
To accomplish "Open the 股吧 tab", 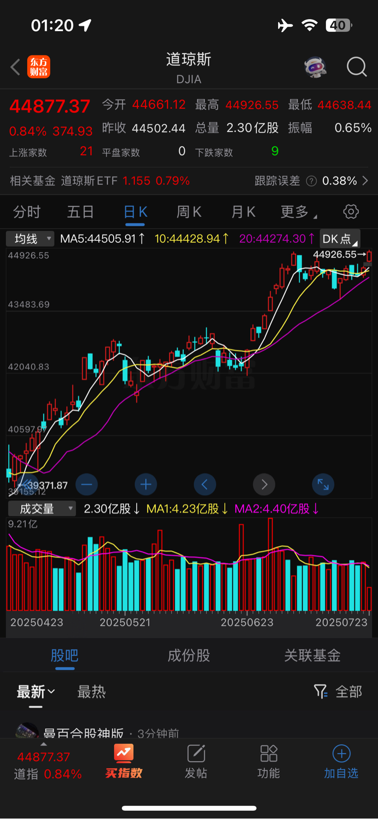I will 64,655.
